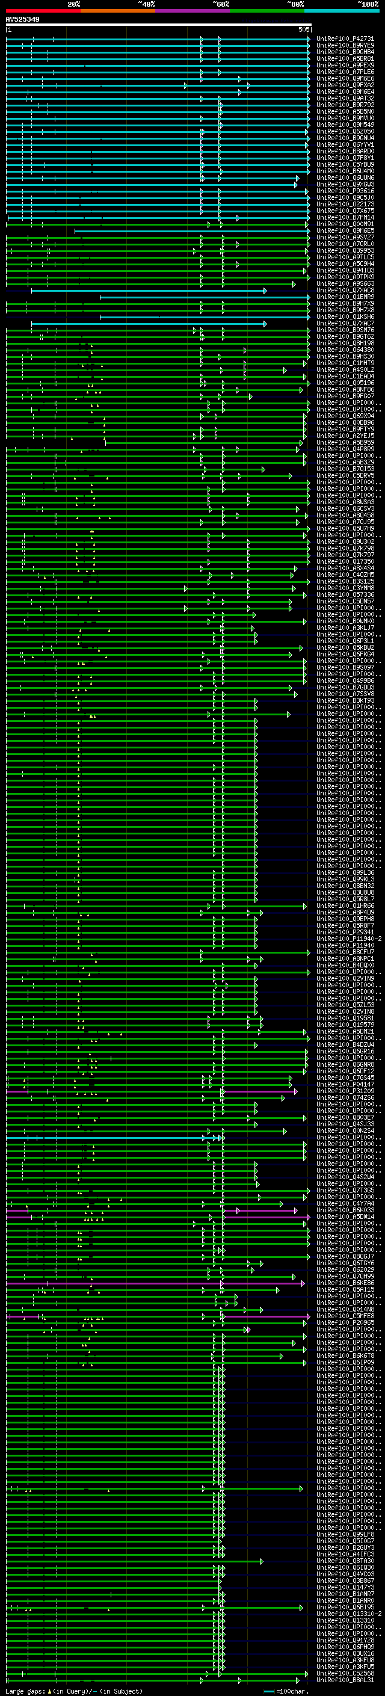Select hit UniRef100_C4QZM5
The width and height of the screenshot is (385, 1696).
point(345,575)
